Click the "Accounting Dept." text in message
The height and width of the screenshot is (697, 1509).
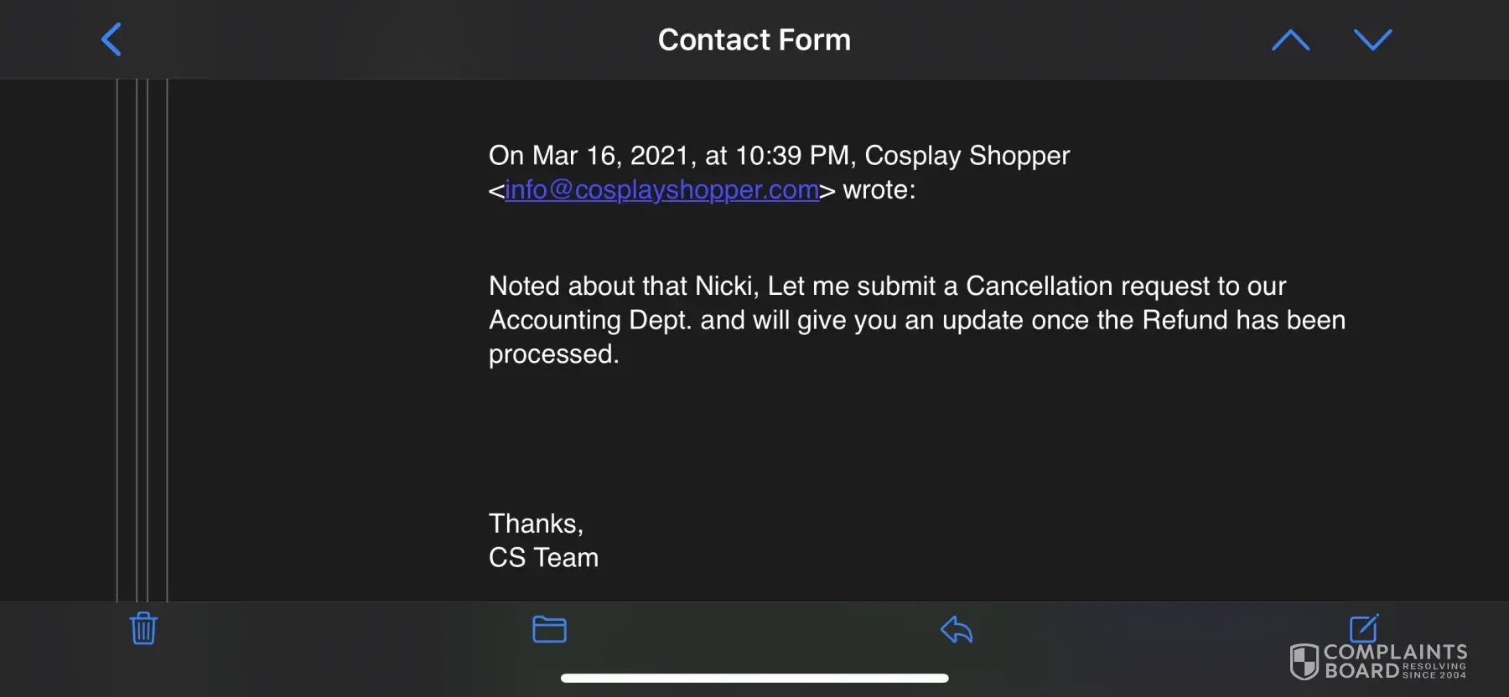click(x=589, y=321)
